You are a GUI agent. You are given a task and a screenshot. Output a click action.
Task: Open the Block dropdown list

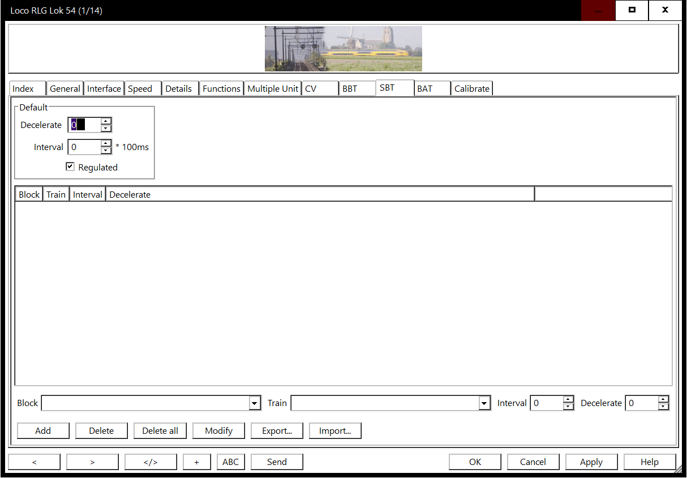255,403
